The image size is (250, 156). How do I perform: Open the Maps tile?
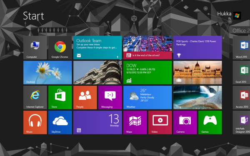coord(135,122)
